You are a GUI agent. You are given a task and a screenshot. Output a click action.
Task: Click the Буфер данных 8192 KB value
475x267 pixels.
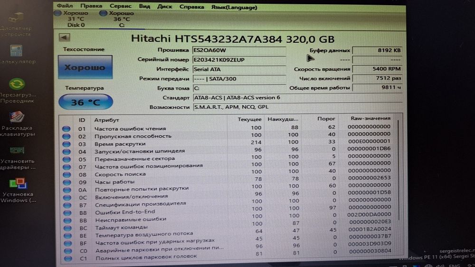(x=378, y=50)
